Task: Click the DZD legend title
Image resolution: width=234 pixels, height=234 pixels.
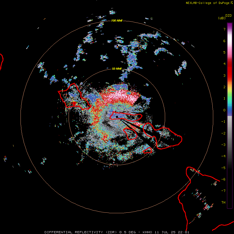Action: click(x=229, y=16)
